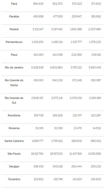Click the Sergipe row label
Image resolution: width=104 pixels, height=188 pixels.
tap(14, 167)
